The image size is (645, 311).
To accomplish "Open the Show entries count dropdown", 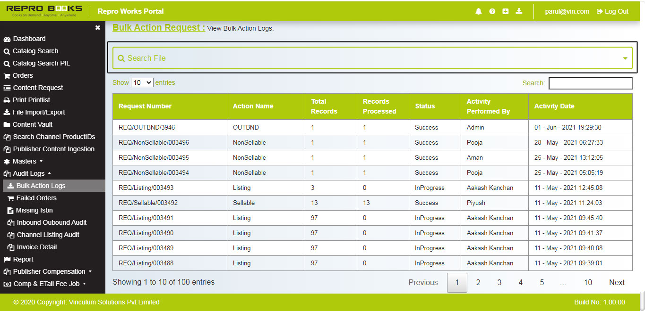I will [142, 82].
